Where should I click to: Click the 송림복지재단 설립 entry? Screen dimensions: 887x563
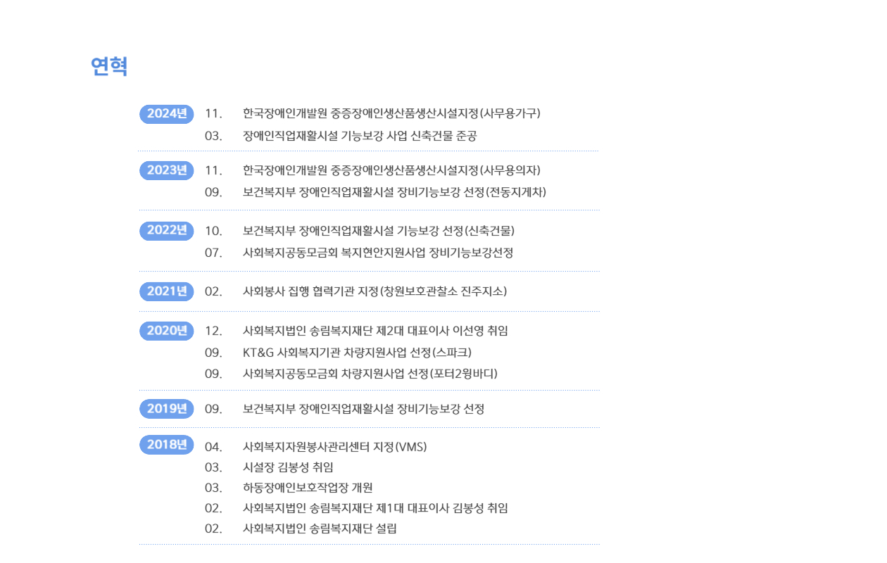[x=320, y=529]
